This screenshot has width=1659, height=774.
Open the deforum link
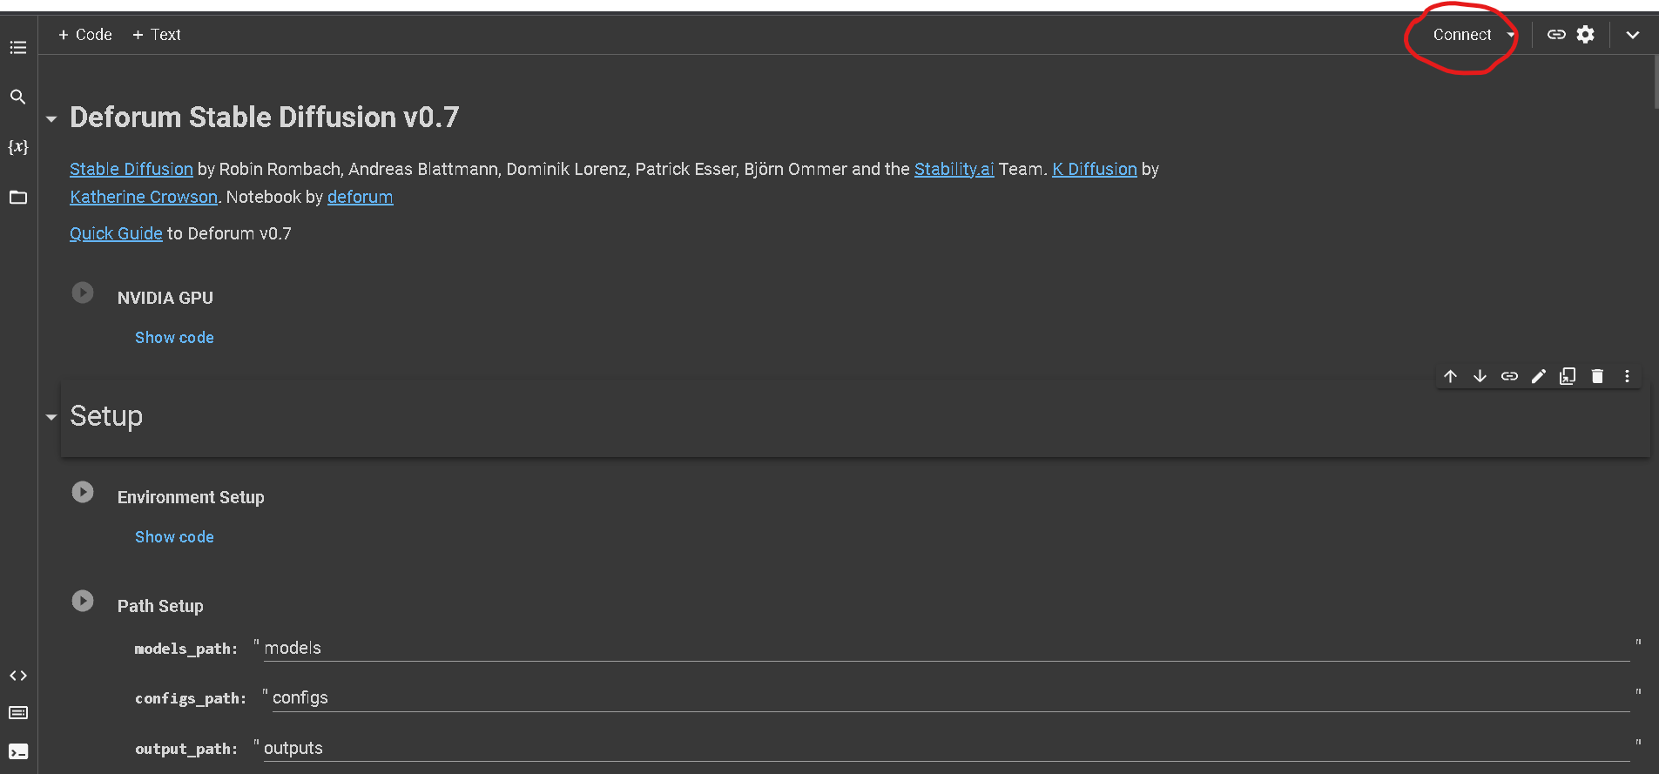[x=361, y=197]
